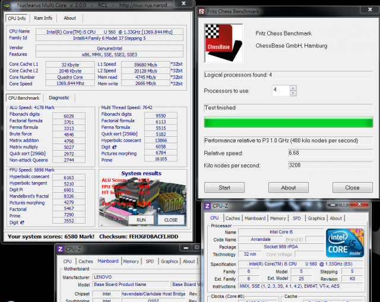
Task: Decrease processors to use with down arrow
Action: tap(293, 93)
